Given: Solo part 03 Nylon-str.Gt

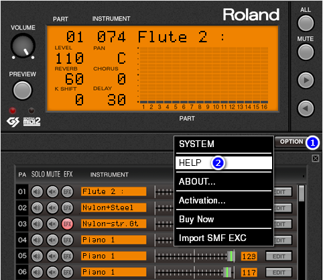Looking at the screenshot, I should pos(37,224).
